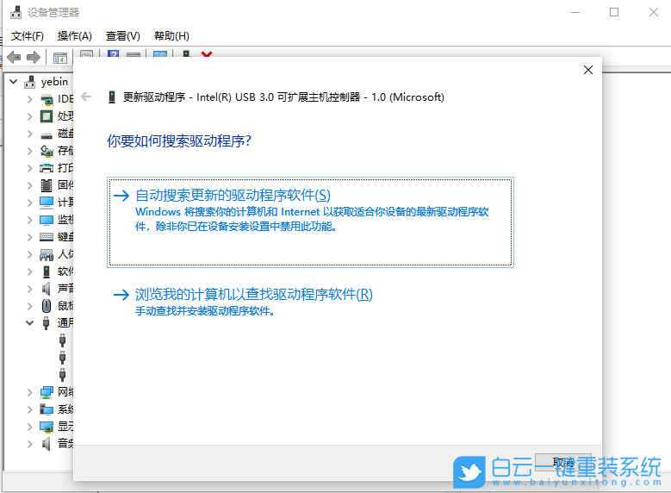Open the 查看(V) menu

(x=123, y=36)
